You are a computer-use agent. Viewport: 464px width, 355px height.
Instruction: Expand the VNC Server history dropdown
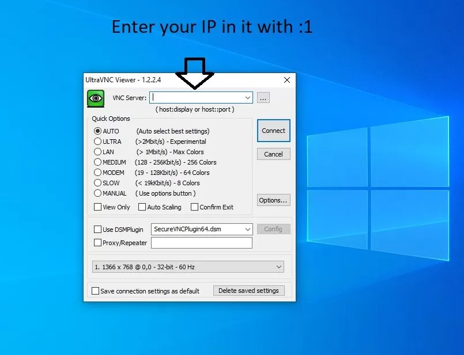pyautogui.click(x=248, y=98)
